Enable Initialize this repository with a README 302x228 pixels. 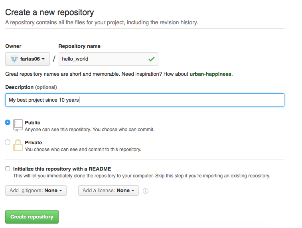8,169
